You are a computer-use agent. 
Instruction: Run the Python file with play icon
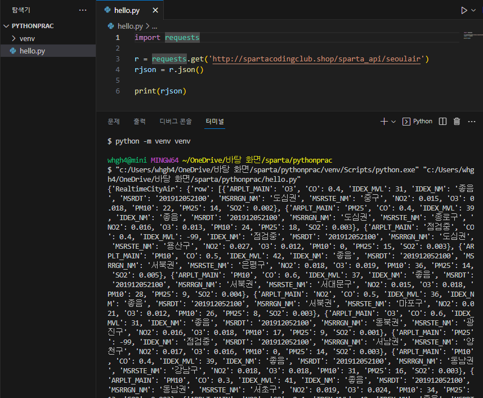pyautogui.click(x=464, y=11)
